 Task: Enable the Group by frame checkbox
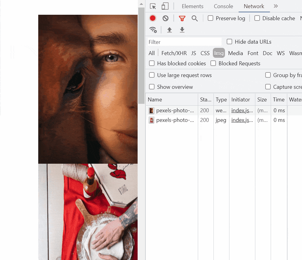point(268,75)
